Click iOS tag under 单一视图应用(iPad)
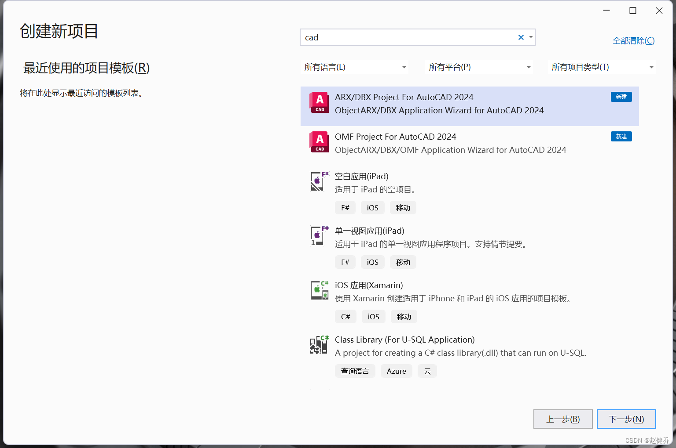Image resolution: width=676 pixels, height=448 pixels. (x=373, y=262)
